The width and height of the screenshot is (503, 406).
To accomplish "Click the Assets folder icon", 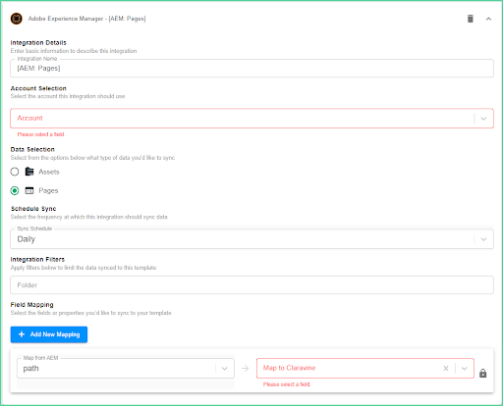I will 29,172.
